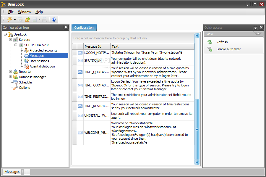Click the Agent distribution icon
Viewport: 266px width, 177px height.
(x=26, y=66)
